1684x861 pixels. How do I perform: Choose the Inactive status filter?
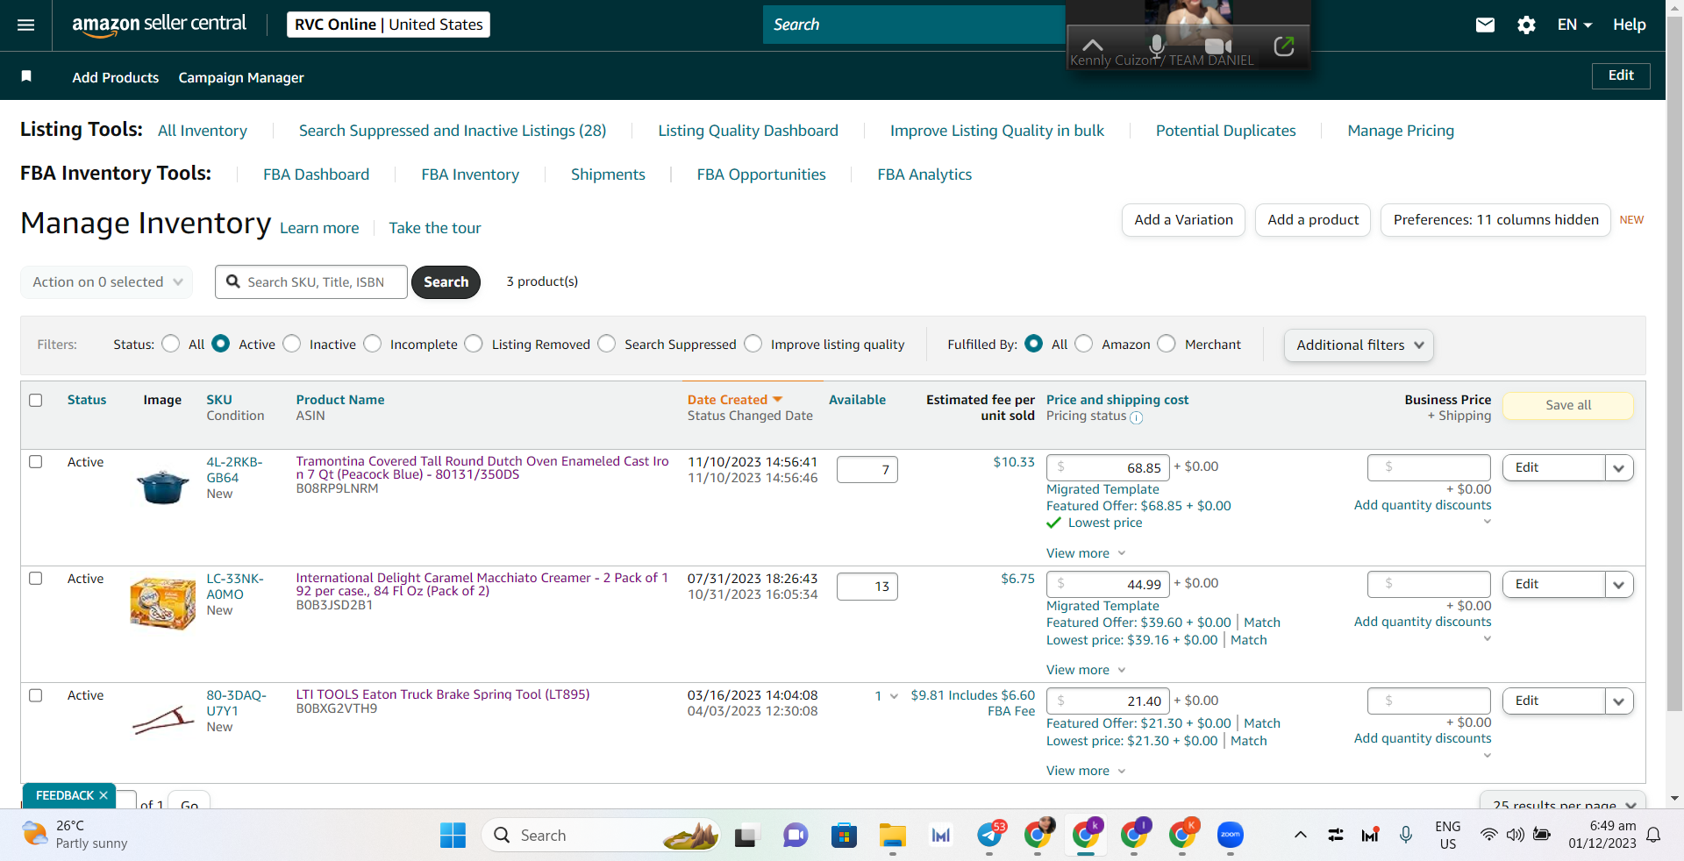292,344
